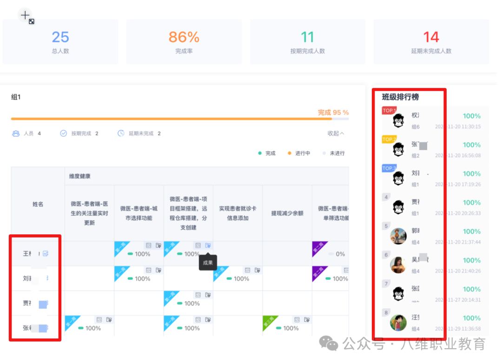Click the checkmark icon next to 按期完成
The image size is (502, 364).
(64, 133)
